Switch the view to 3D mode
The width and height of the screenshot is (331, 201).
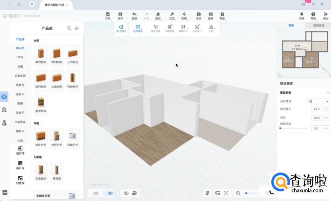coord(110,193)
